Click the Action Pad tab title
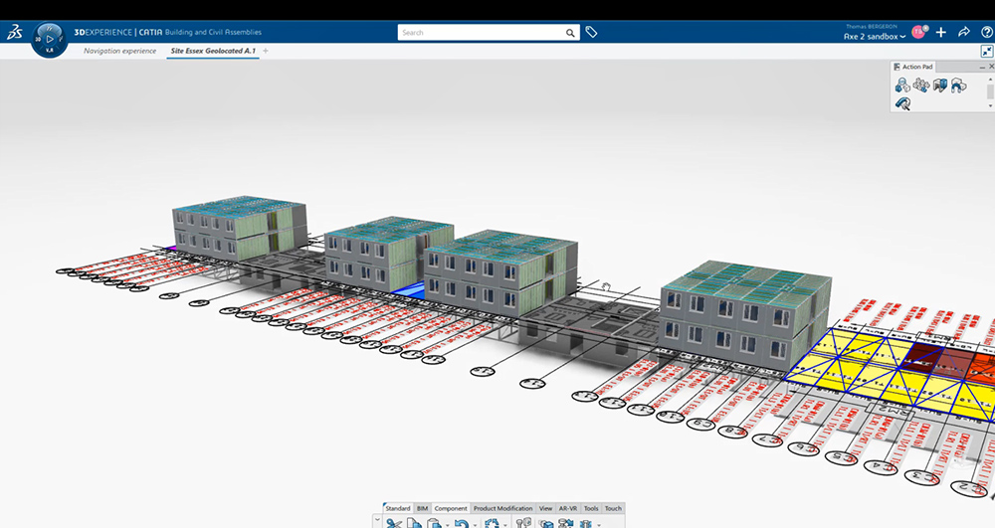Screen dimensions: 995x528 tap(917, 67)
